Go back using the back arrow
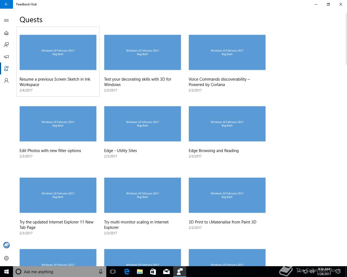The height and width of the screenshot is (277, 347). 7,4
